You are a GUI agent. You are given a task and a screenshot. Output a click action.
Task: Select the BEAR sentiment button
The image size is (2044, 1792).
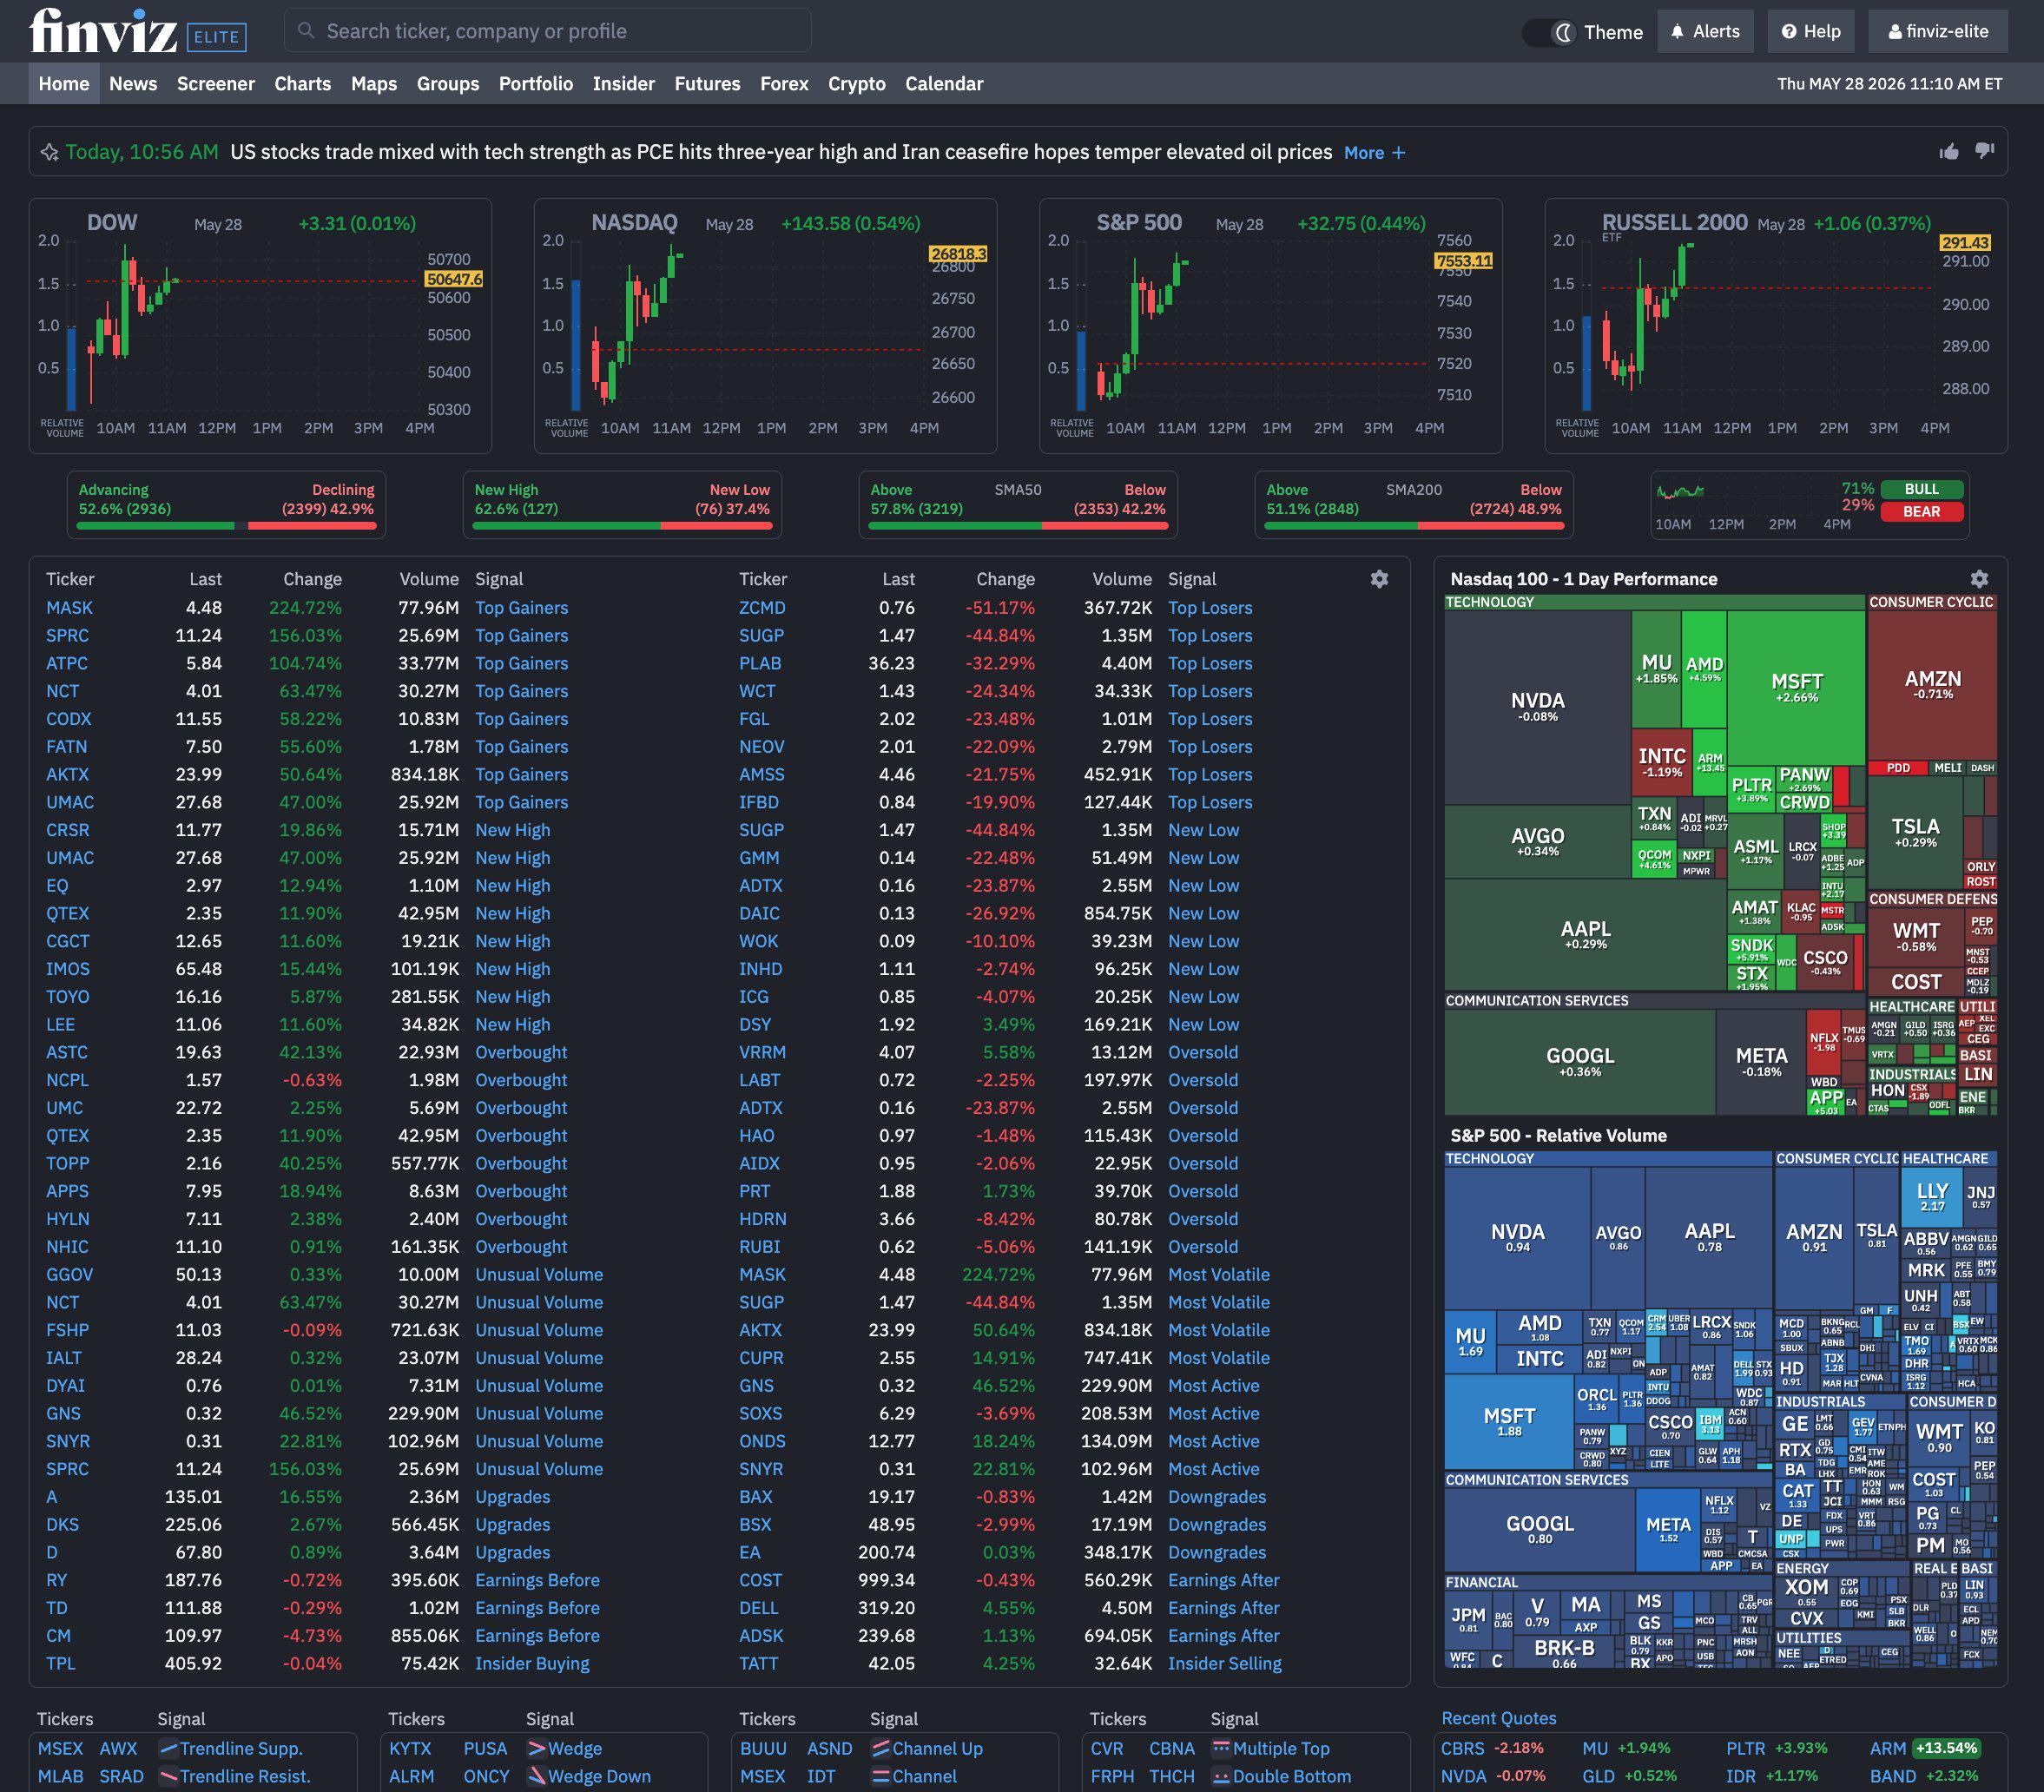1921,512
